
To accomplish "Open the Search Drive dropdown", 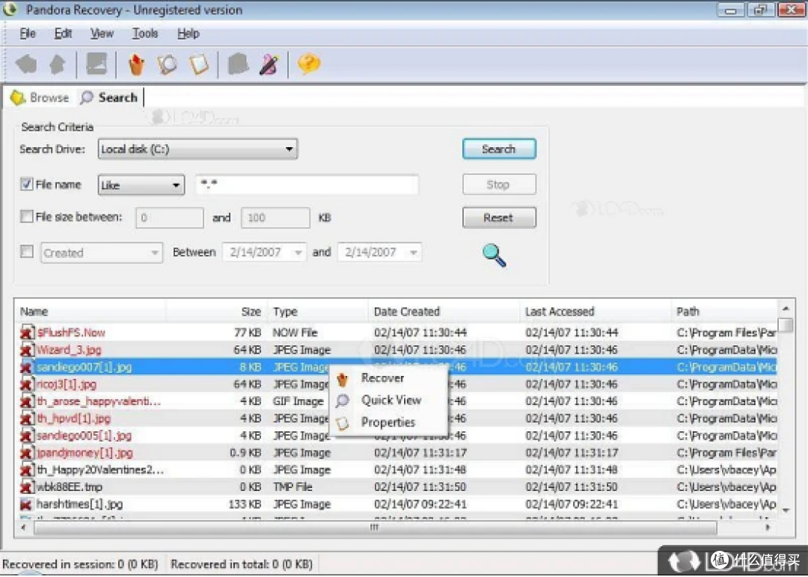I will [x=198, y=149].
